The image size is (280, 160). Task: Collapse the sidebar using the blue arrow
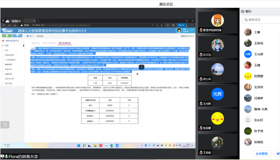23,45
